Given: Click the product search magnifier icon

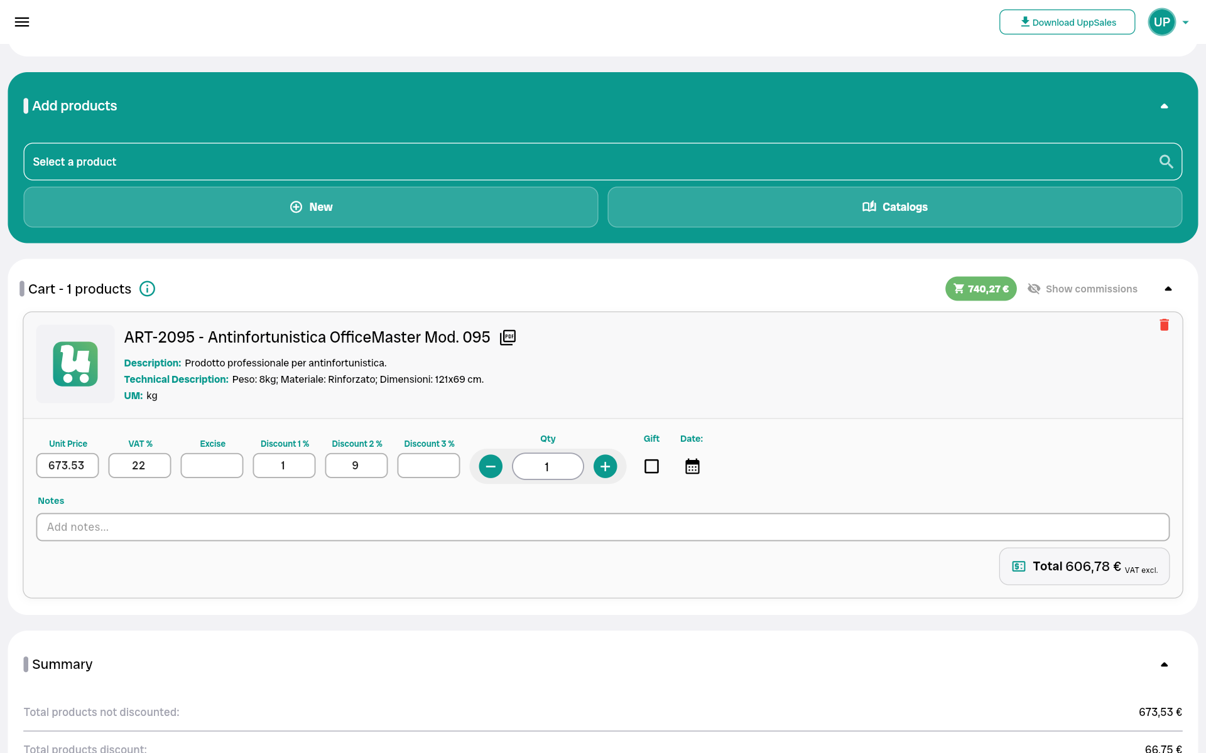Looking at the screenshot, I should (x=1166, y=162).
